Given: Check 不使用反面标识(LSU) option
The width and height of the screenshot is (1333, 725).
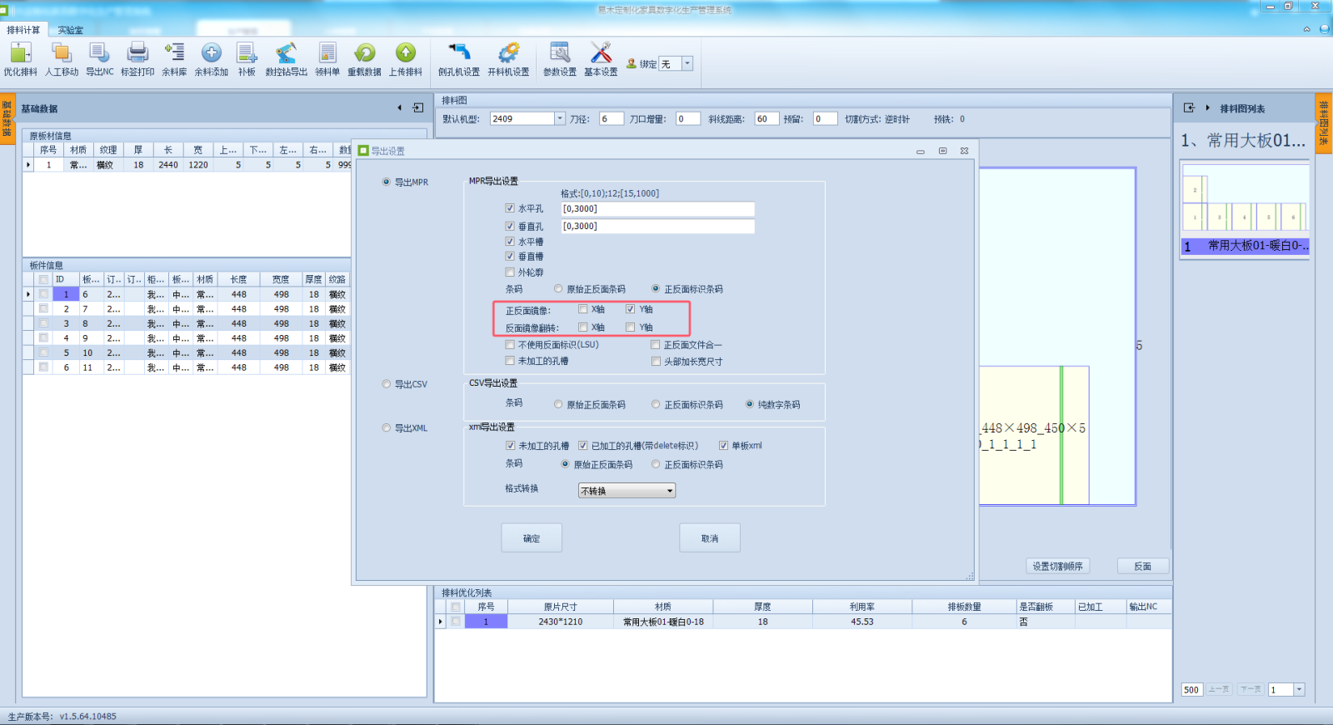Looking at the screenshot, I should [x=510, y=345].
